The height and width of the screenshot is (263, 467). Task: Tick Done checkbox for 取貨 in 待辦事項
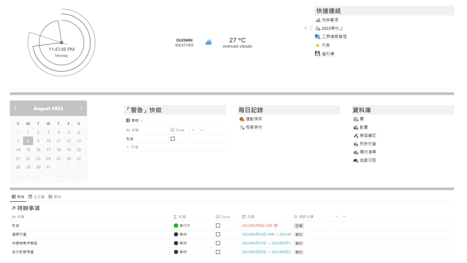point(218,225)
